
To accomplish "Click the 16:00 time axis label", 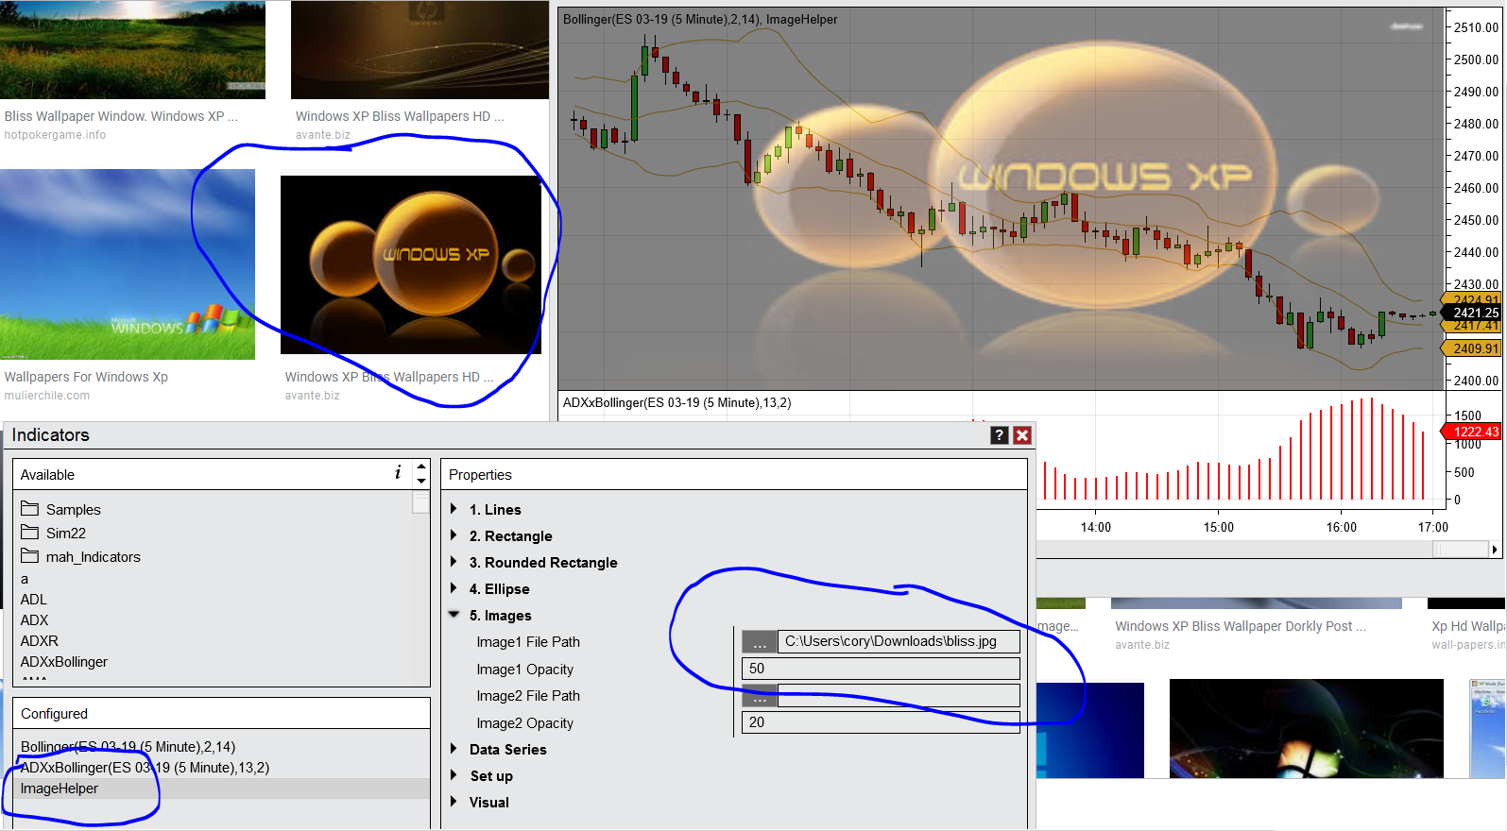I will (x=1342, y=528).
